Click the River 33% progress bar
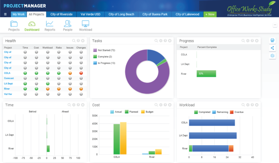279x163 pixels. 206,74
